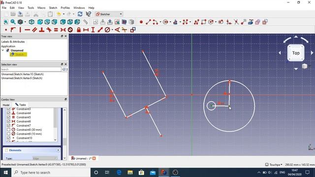Open the Elements Type combo box

[x=45, y=158]
